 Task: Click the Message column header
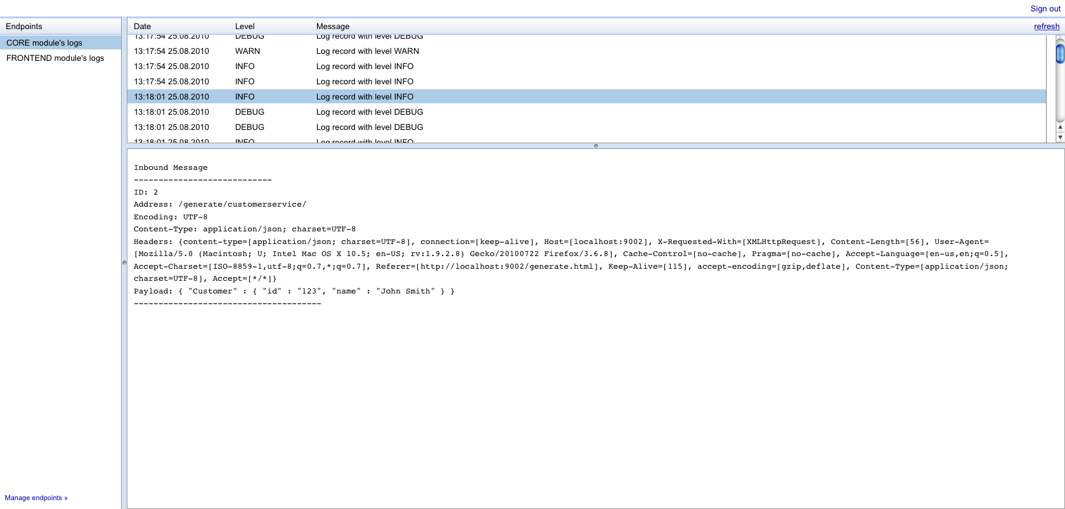coord(333,27)
